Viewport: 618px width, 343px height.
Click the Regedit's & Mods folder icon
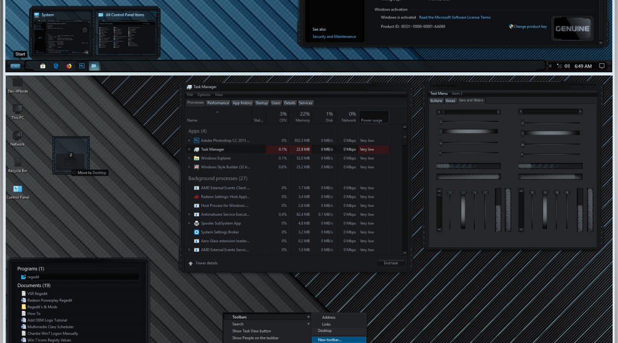24,307
